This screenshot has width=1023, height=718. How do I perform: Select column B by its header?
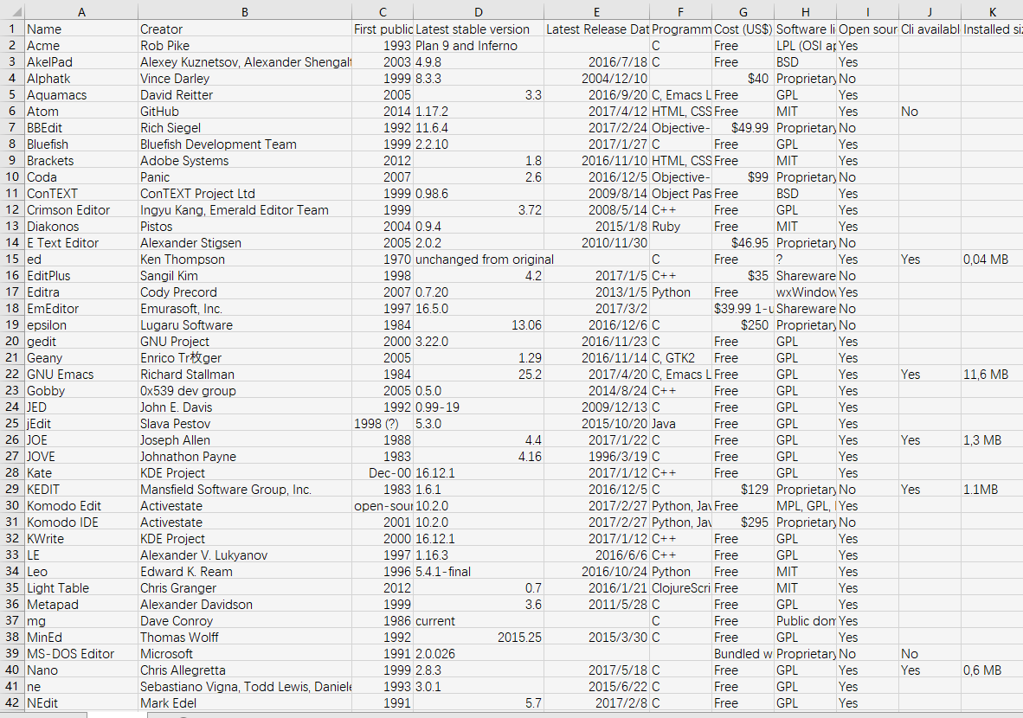pyautogui.click(x=245, y=12)
